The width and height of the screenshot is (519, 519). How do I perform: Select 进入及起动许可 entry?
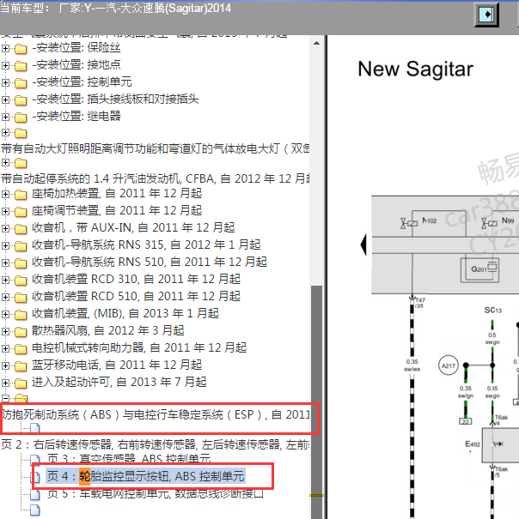click(x=119, y=383)
